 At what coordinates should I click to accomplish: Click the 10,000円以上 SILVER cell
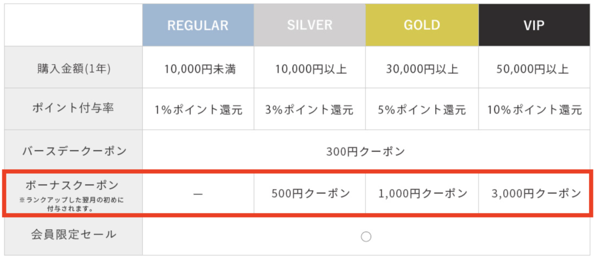pos(310,68)
